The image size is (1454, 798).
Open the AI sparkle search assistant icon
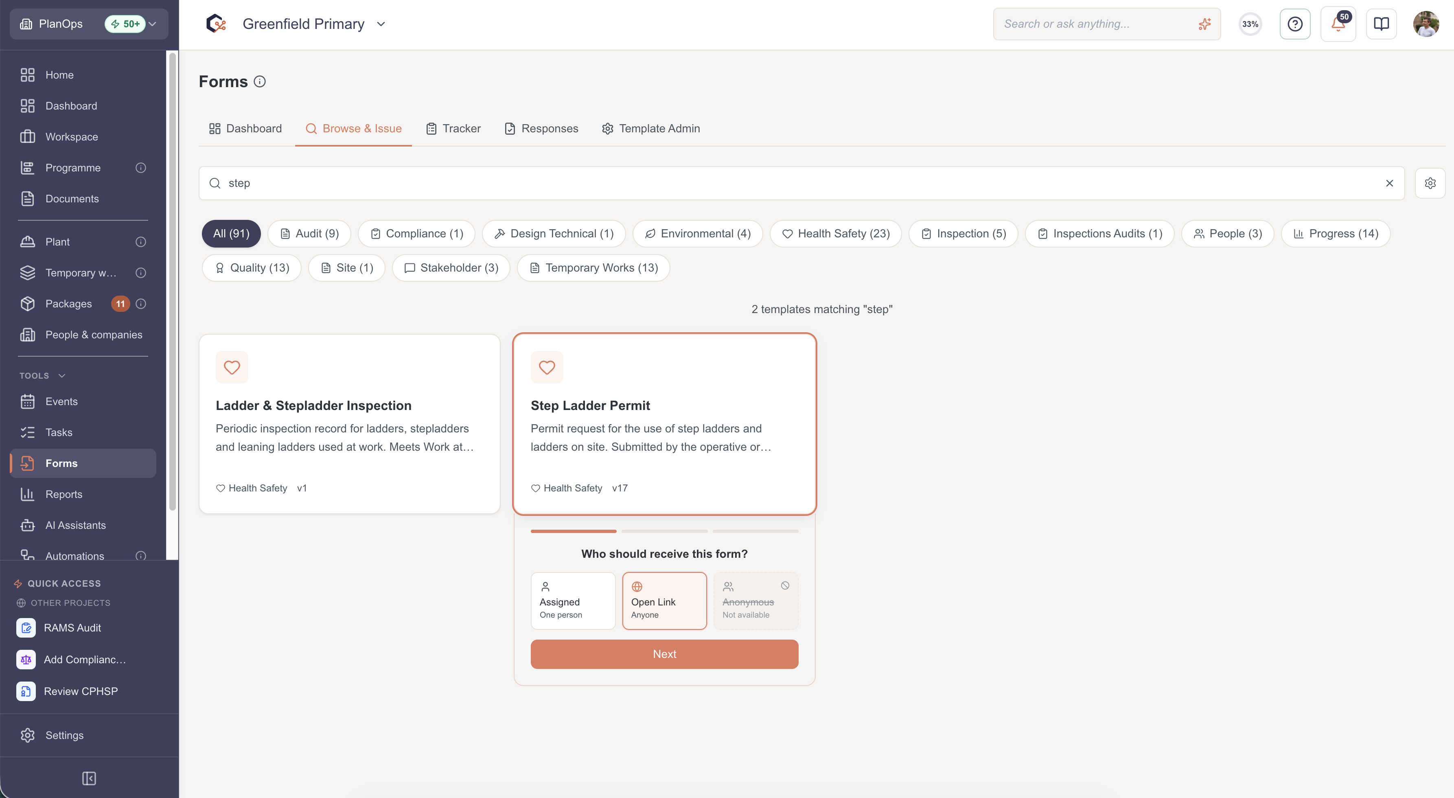coord(1204,24)
